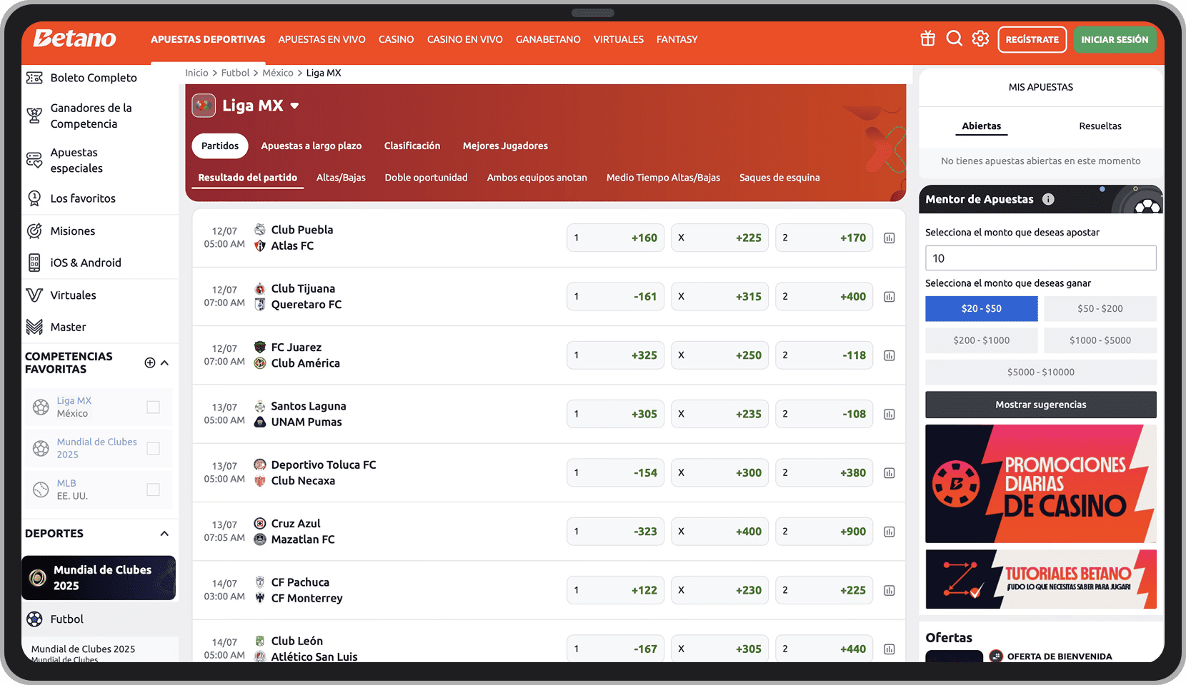Click the Misiones target icon
Screen dimensions: 1186x685
(34, 230)
